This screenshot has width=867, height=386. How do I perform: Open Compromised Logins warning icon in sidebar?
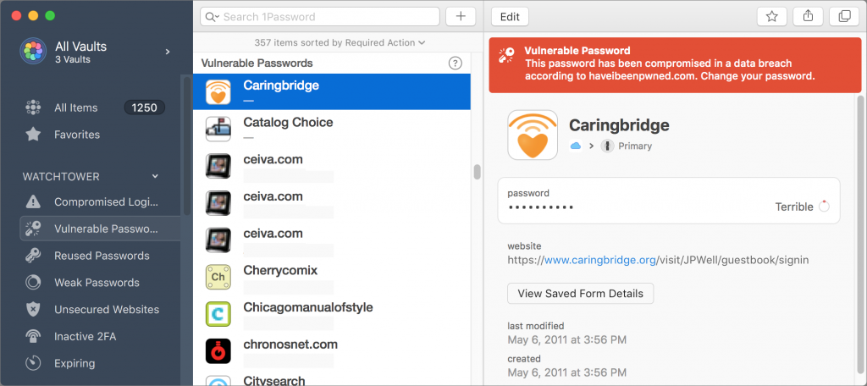pyautogui.click(x=33, y=201)
